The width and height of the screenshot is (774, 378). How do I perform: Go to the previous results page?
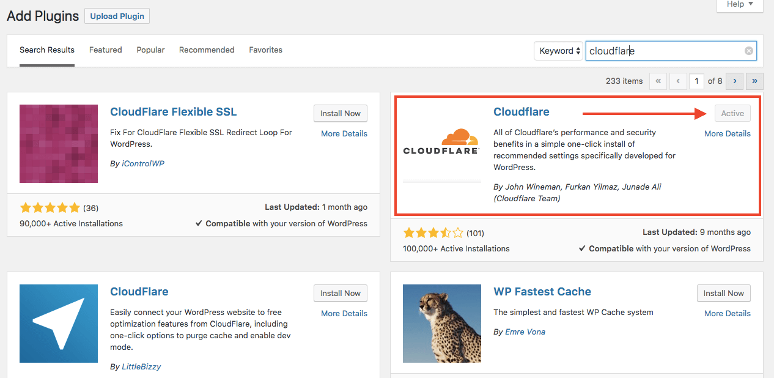point(678,81)
